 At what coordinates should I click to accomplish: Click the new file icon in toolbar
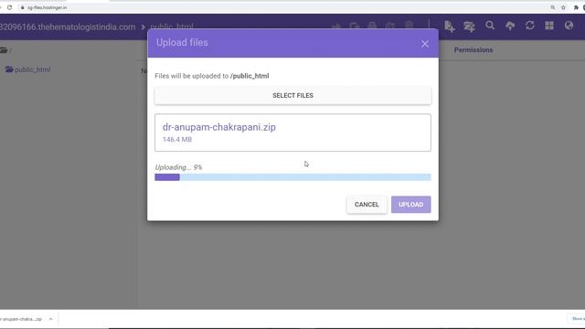[x=450, y=27]
